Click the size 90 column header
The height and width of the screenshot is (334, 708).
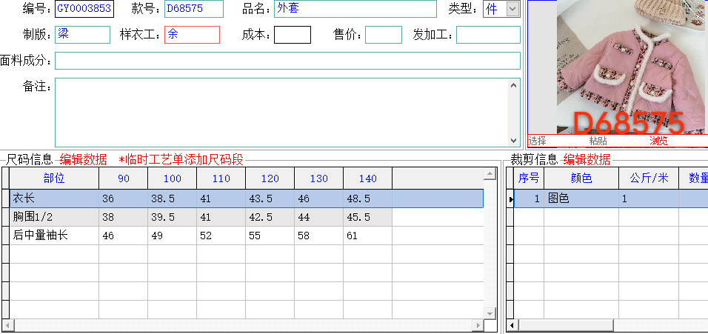pos(123,178)
